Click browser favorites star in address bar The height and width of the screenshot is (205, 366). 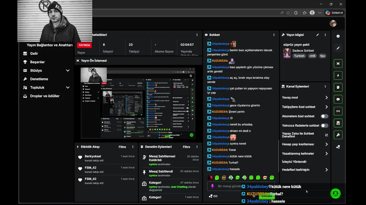pos(288,13)
